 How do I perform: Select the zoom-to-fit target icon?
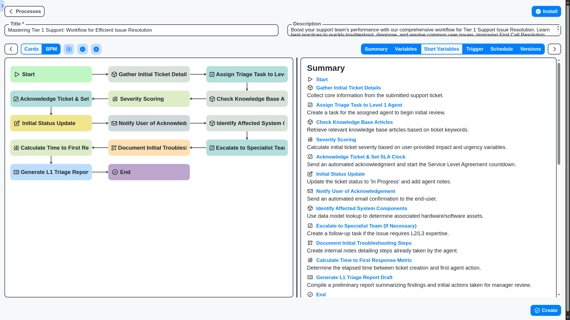click(x=69, y=49)
